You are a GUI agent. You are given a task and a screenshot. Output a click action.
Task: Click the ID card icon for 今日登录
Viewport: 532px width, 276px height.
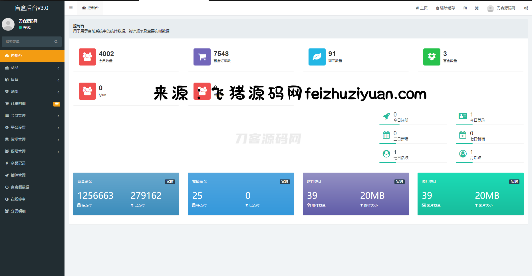(x=463, y=116)
